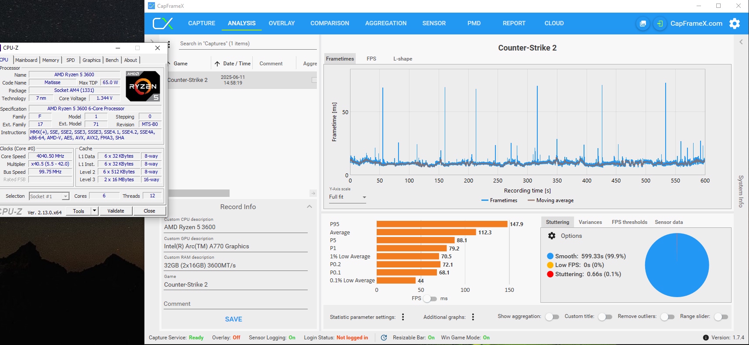Screen dimensions: 749x345
Task: Open the screenshot folder icon in the header
Action: point(643,24)
